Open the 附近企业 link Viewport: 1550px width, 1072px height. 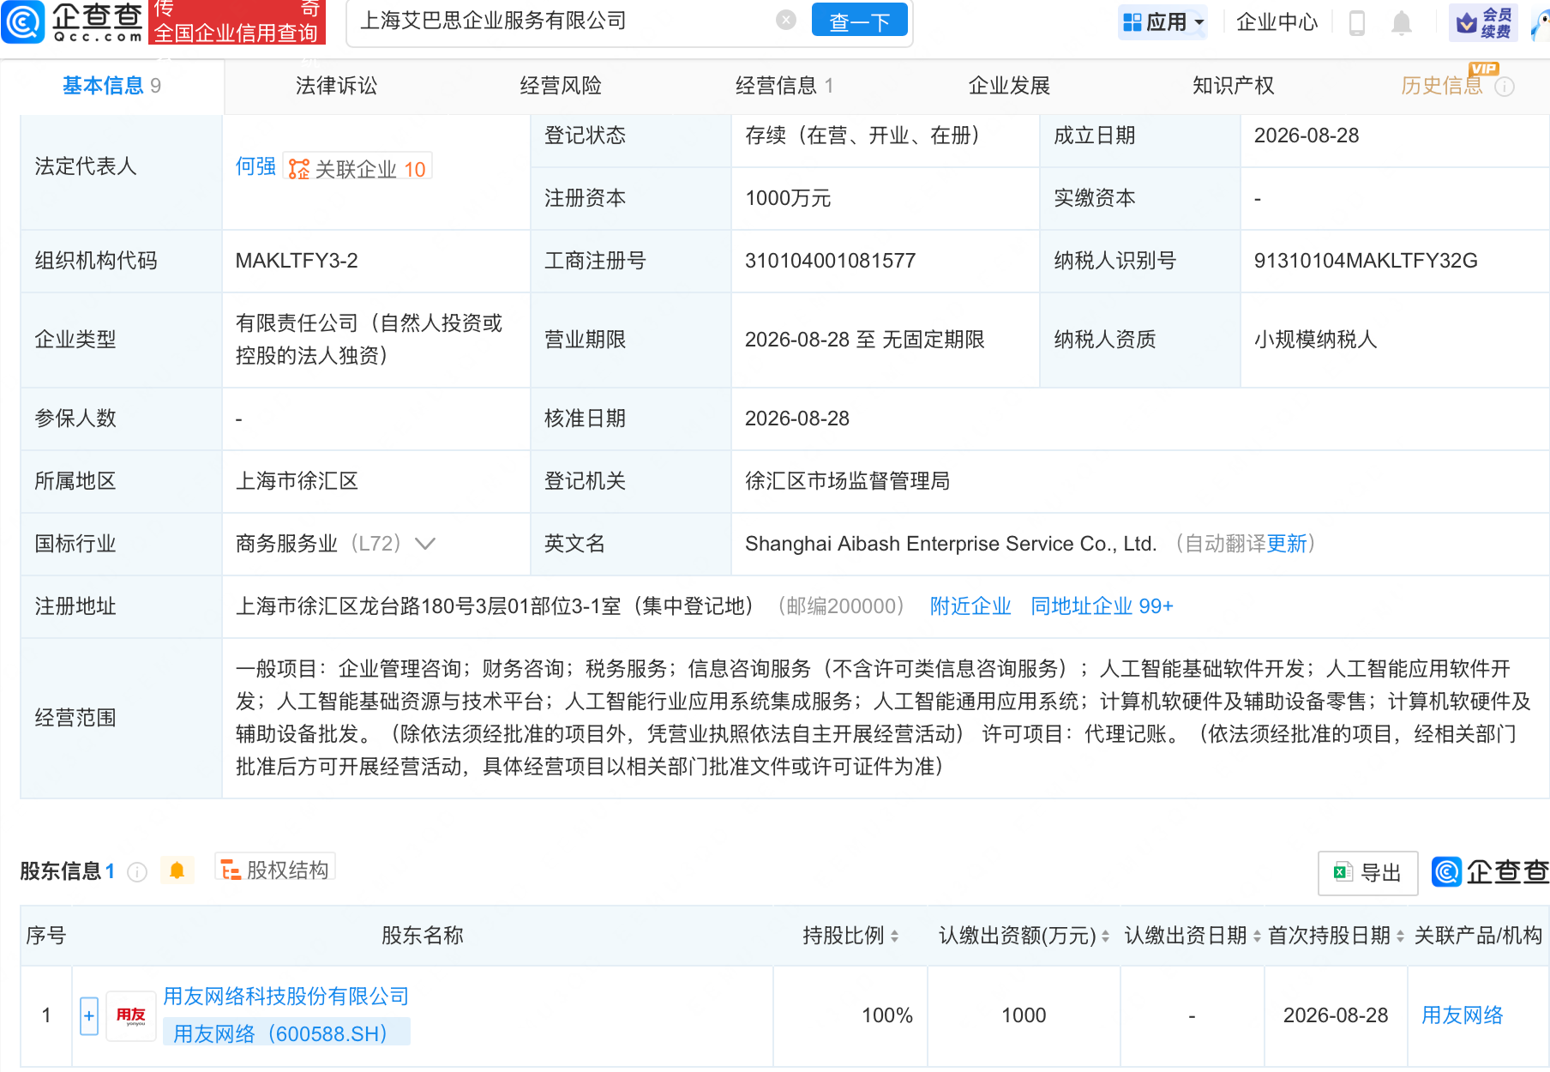pos(970,606)
